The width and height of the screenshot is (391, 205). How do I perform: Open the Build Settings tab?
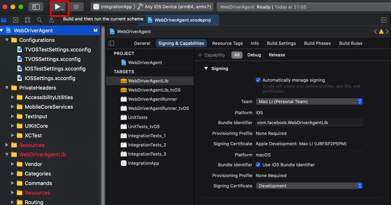pos(281,43)
